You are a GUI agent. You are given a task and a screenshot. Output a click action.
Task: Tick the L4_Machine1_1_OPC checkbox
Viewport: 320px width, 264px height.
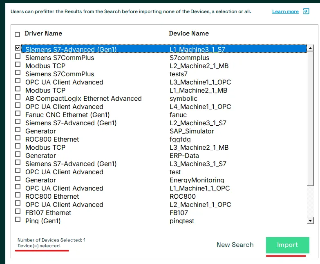(x=18, y=105)
